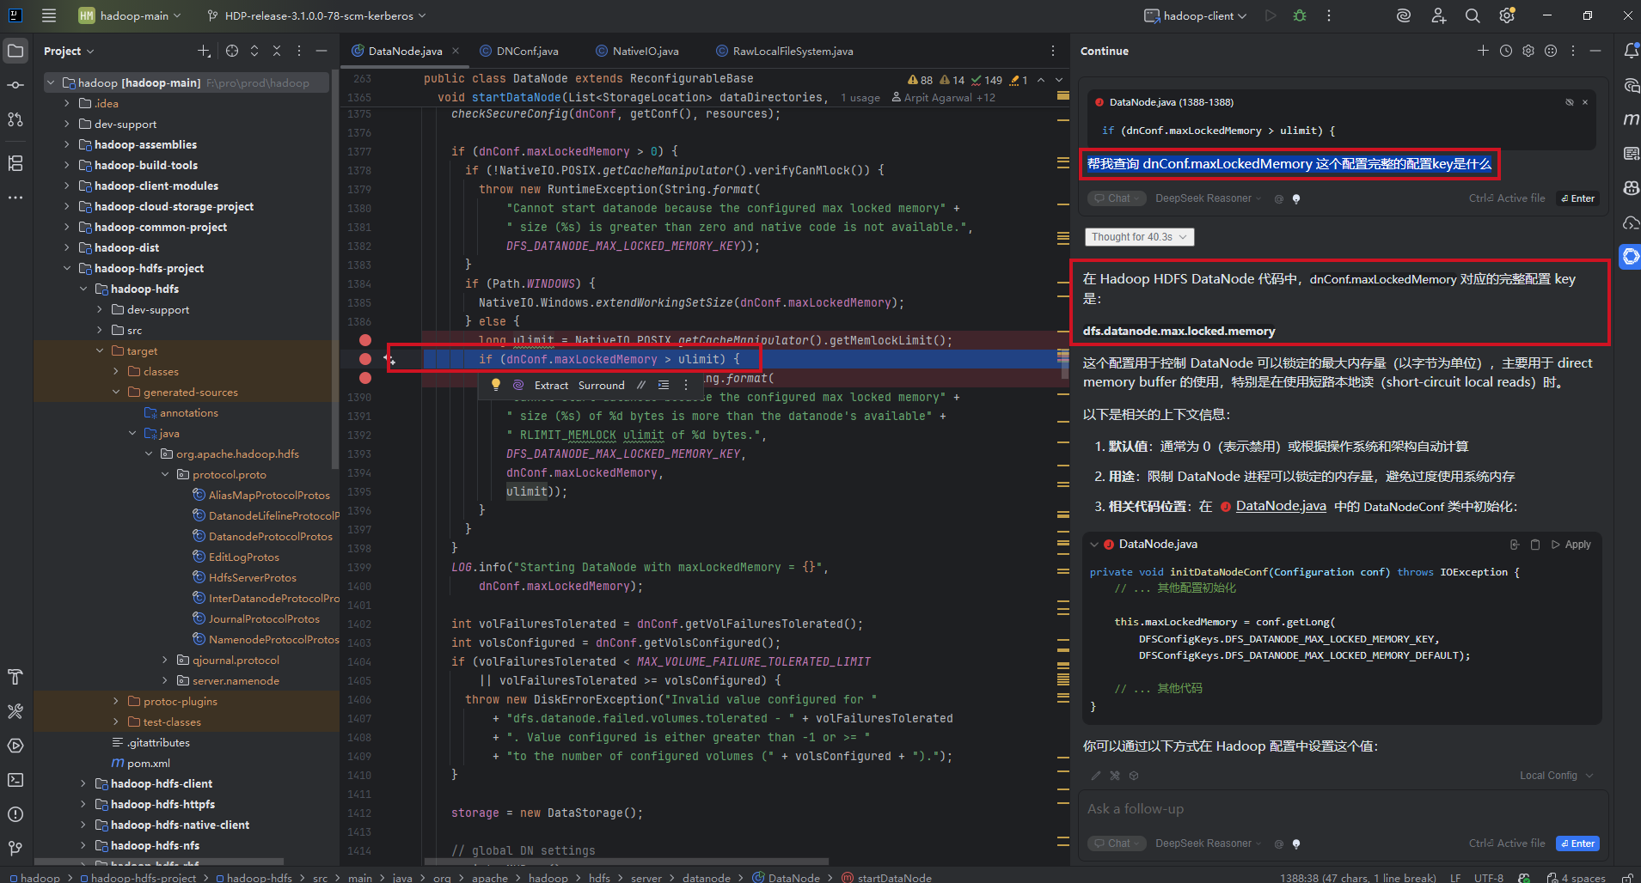1641x883 pixels.
Task: Toggle the breakpoint on the ulimit check line
Action: pos(365,359)
